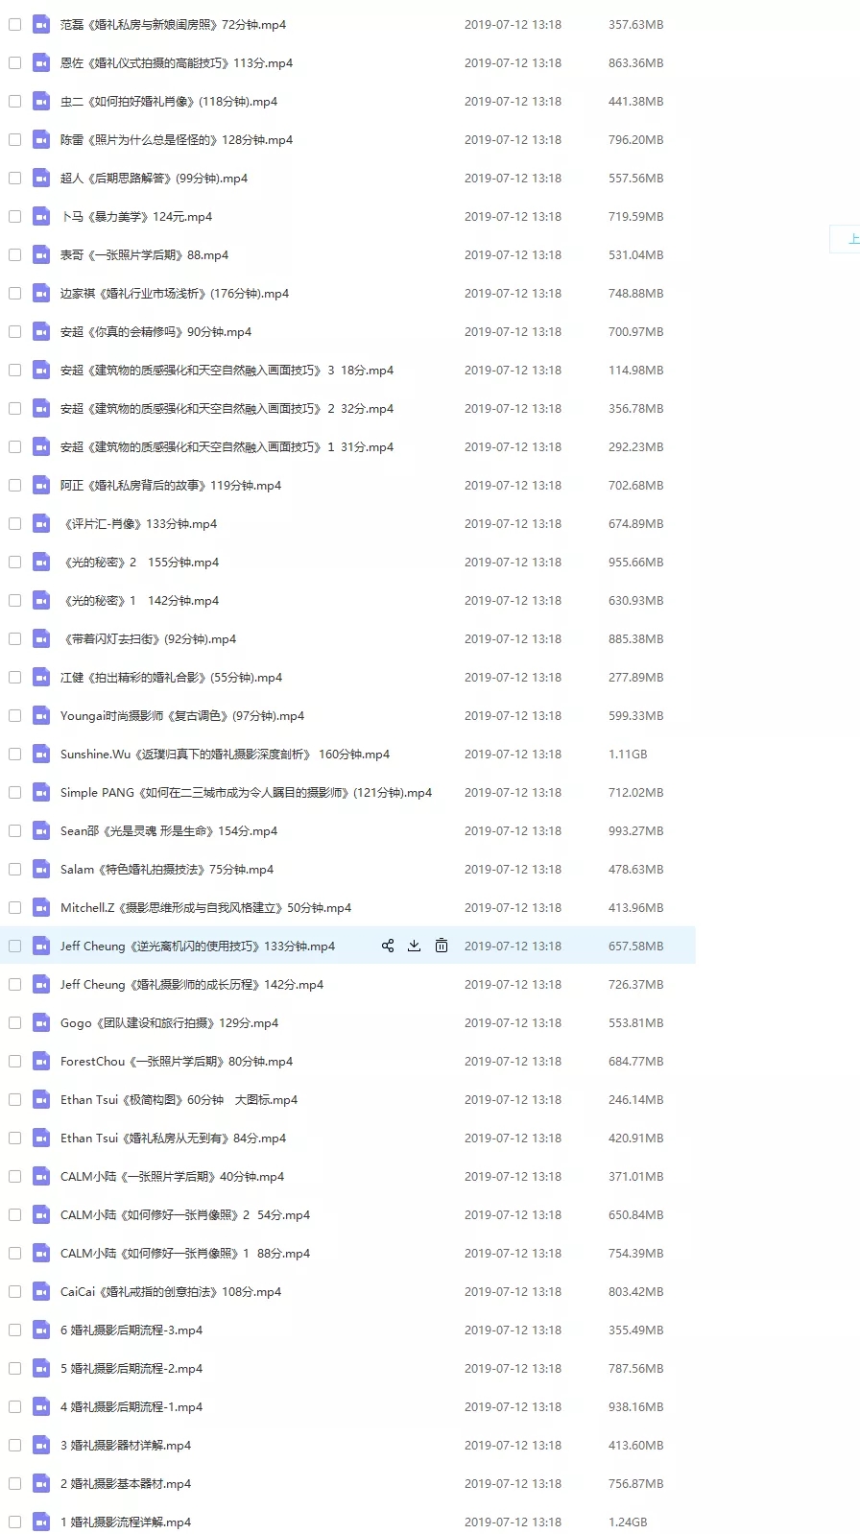Open file CALM小陆《如何修好一张肖像照》1 88分.mp4
This screenshot has width=860, height=1534.
point(185,1253)
